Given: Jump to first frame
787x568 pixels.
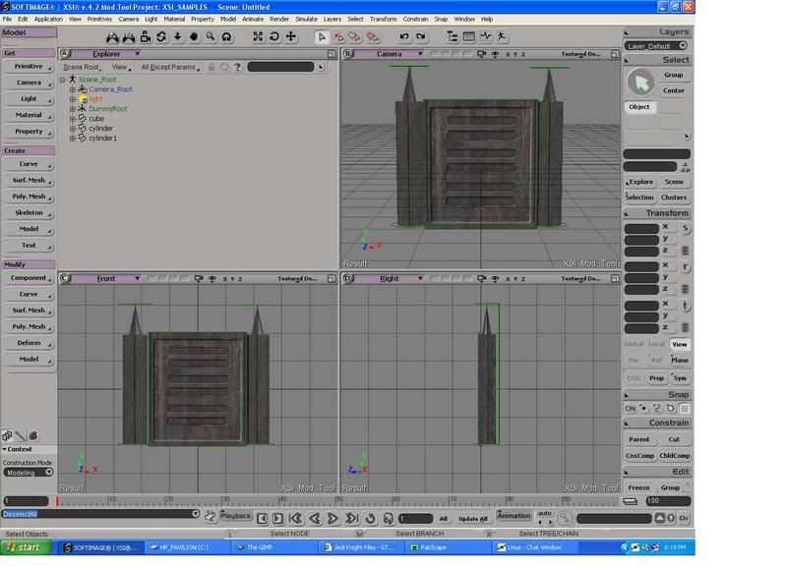Looking at the screenshot, I should [x=296, y=518].
